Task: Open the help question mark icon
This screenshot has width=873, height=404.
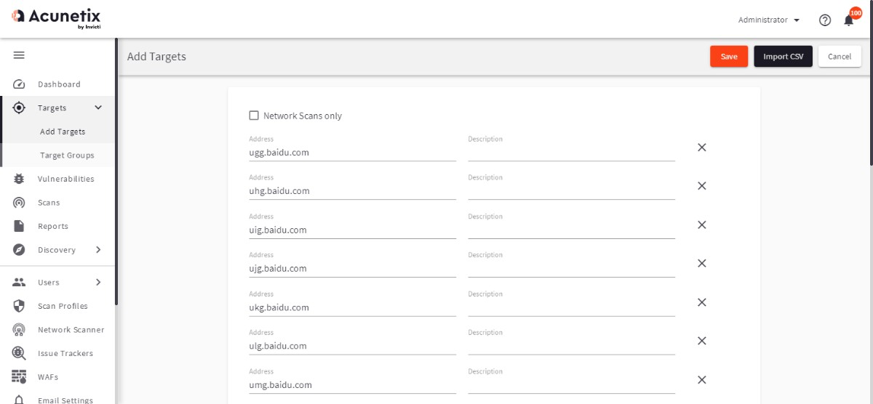Action: point(825,20)
